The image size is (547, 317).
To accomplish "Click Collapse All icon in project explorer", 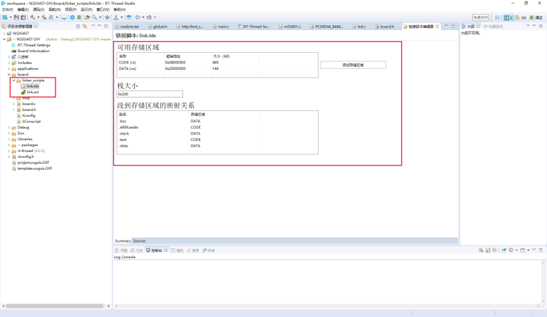I will pos(78,26).
